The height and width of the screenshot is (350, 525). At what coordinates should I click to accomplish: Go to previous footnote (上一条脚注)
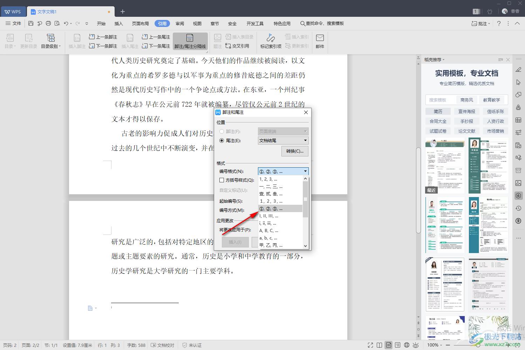point(103,37)
